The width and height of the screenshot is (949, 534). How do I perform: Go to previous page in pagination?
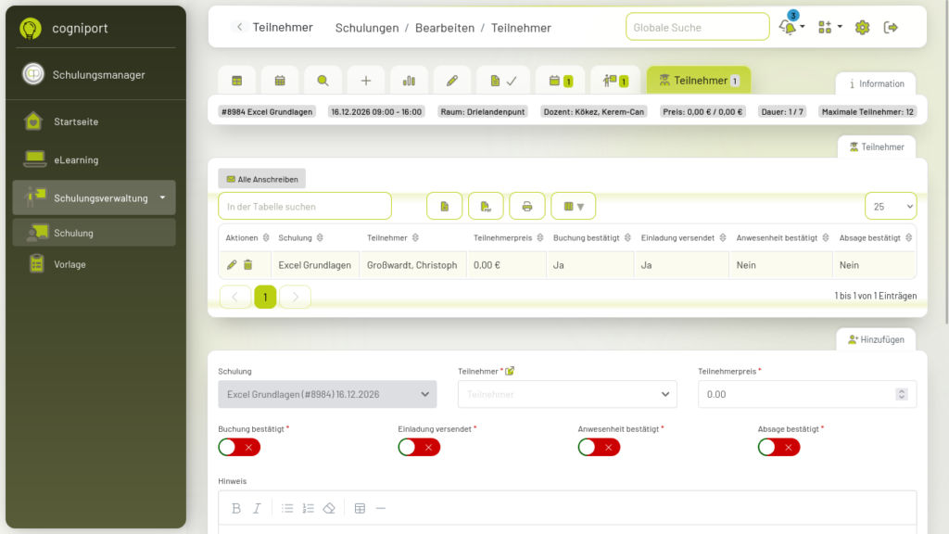pos(235,298)
